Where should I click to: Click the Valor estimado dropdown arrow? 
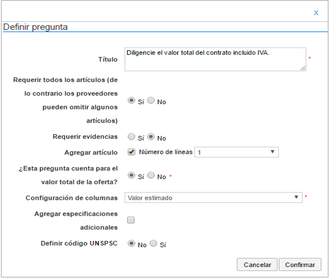(x=296, y=197)
